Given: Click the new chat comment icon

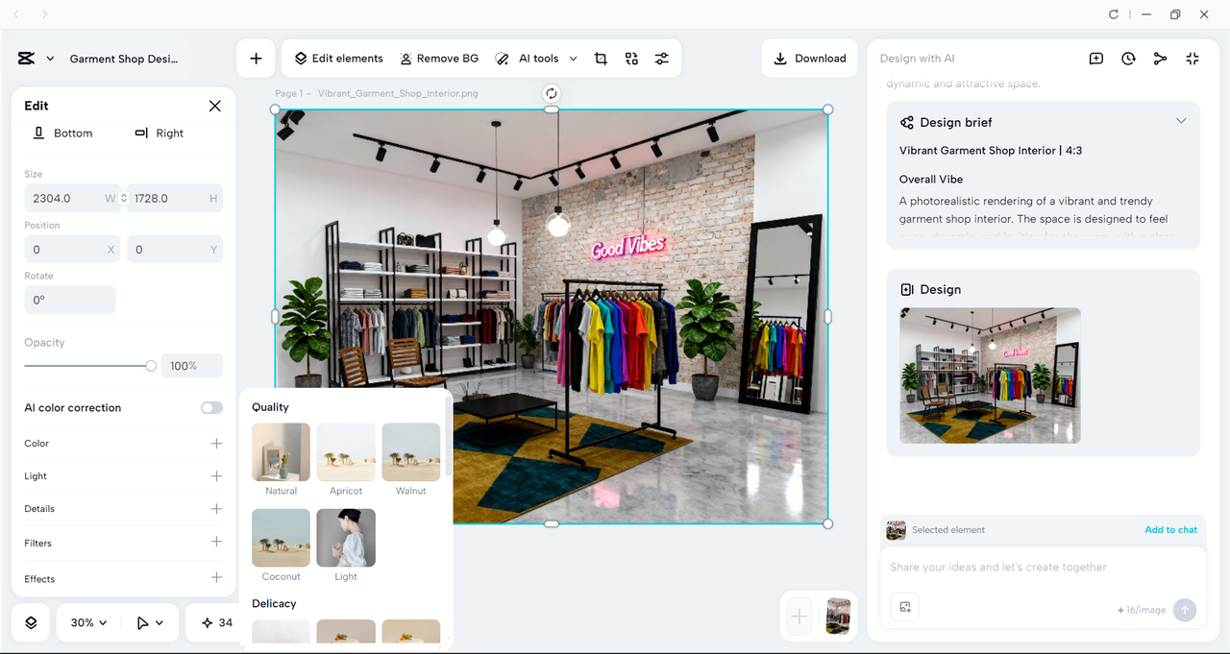Looking at the screenshot, I should coord(1095,59).
